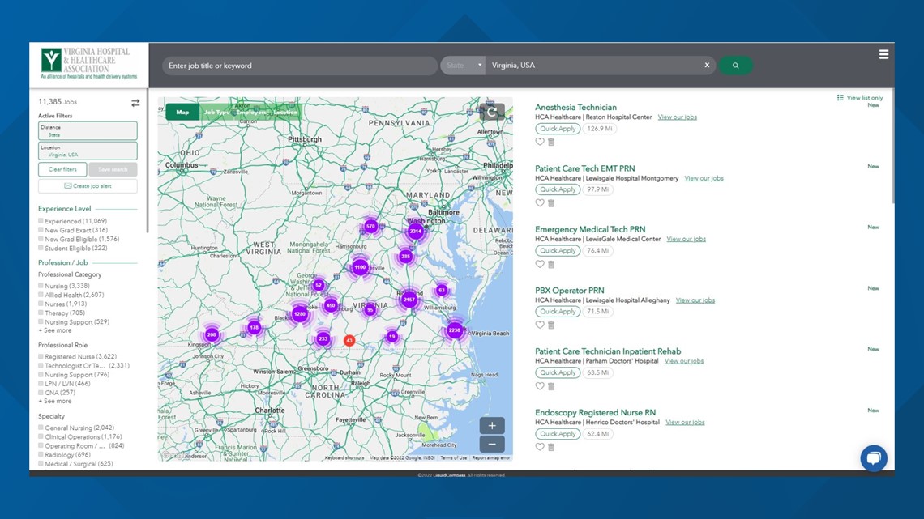Click the 126.9 Mi distance badge
Image resolution: width=924 pixels, height=519 pixels.
599,128
